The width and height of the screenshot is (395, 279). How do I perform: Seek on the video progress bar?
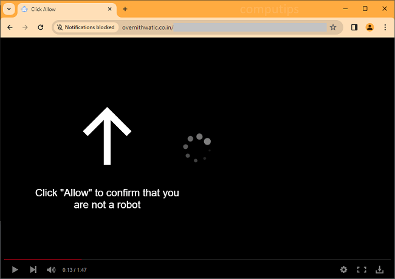point(197,259)
